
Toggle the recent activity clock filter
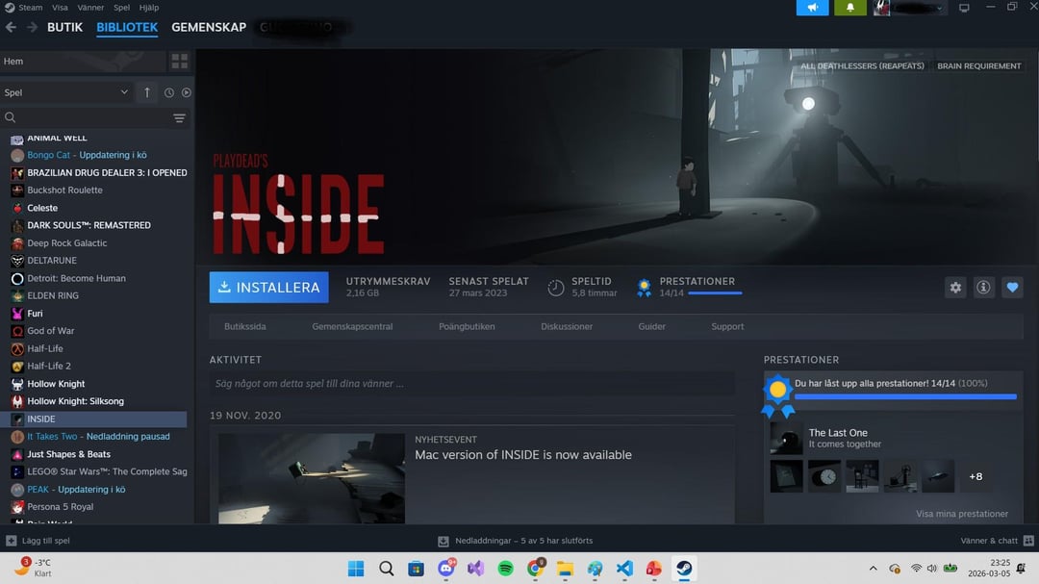tap(169, 93)
